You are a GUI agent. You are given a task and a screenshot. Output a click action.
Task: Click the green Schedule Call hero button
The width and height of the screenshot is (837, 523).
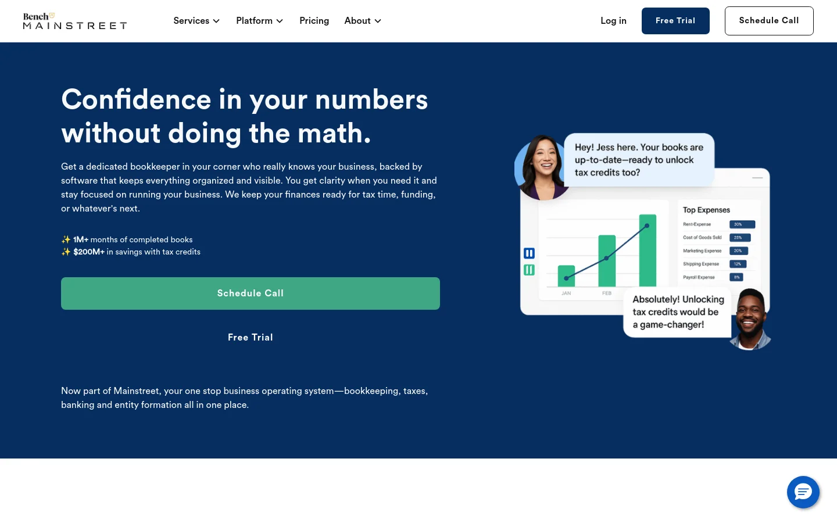click(x=251, y=293)
